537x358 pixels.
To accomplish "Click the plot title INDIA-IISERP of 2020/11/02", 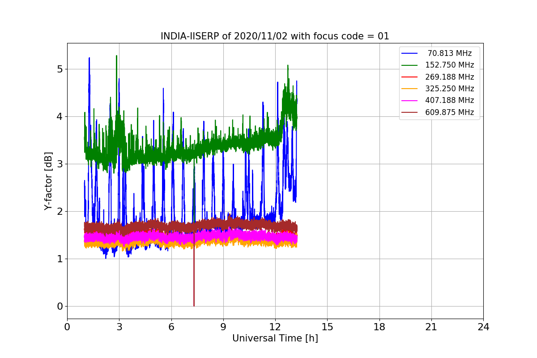I will tap(275, 36).
